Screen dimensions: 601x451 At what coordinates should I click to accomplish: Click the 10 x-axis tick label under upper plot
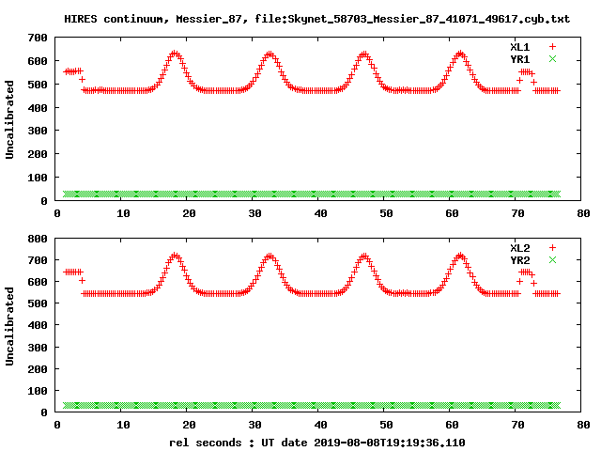pos(123,213)
